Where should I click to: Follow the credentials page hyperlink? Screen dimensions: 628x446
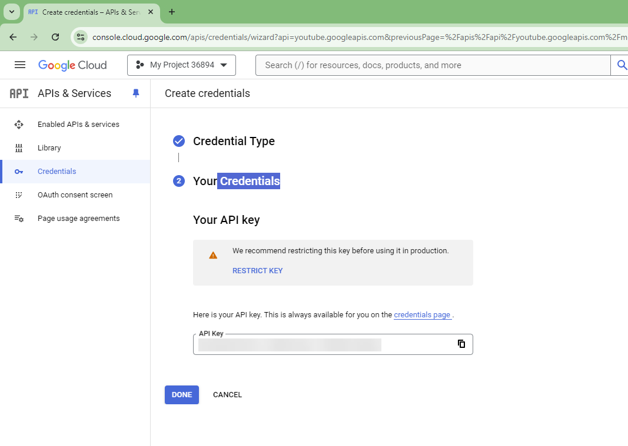[x=422, y=315]
